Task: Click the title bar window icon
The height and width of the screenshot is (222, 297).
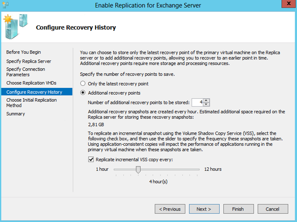Action: point(5,5)
